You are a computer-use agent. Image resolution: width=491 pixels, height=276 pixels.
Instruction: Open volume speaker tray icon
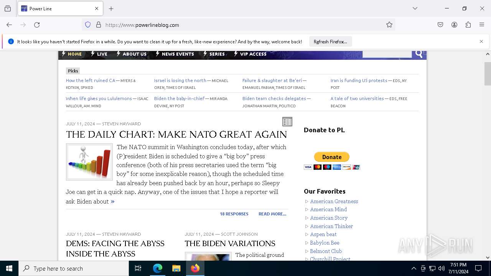(x=442, y=268)
